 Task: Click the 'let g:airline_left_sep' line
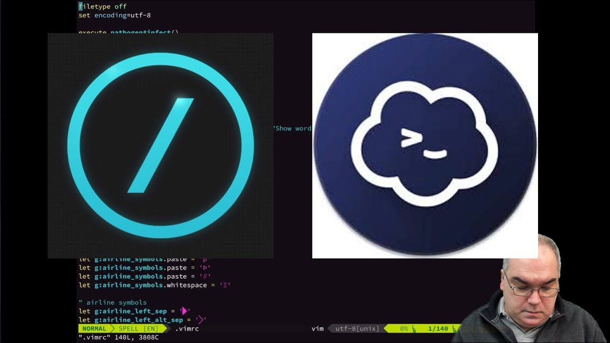point(134,311)
